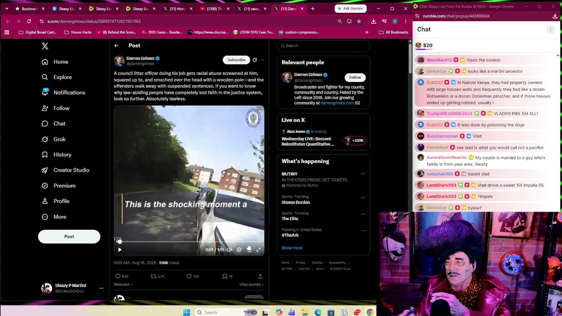Screen dimensions: 562x316
Task: Open Notifications in the X sidebar
Action: coord(64,93)
